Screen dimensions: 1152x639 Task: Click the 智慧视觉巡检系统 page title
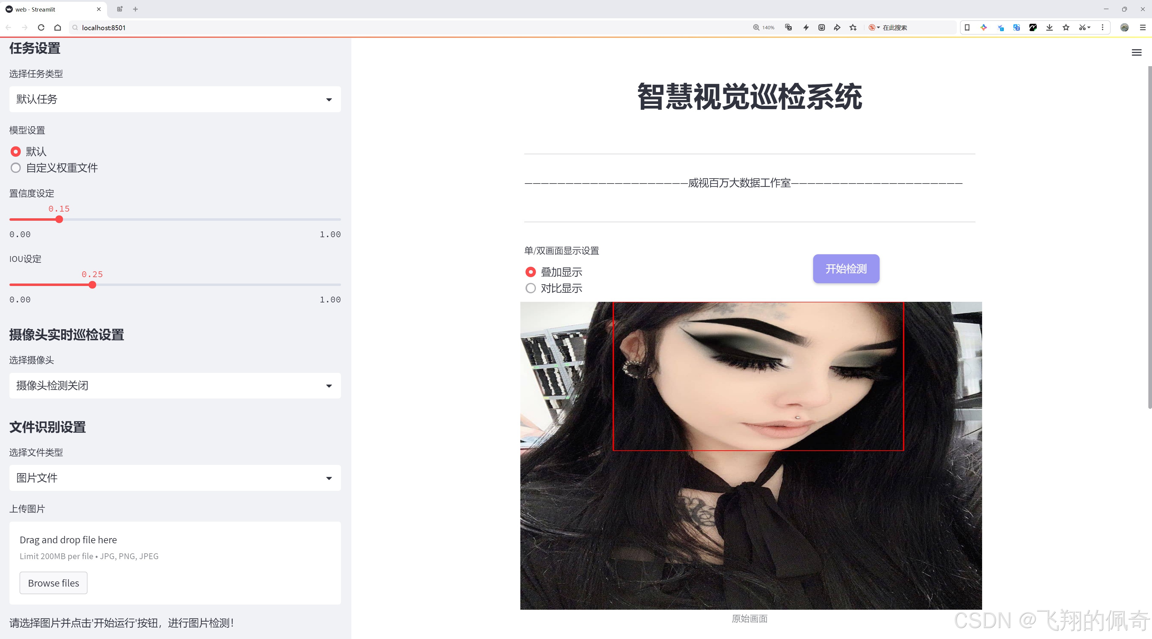tap(749, 97)
